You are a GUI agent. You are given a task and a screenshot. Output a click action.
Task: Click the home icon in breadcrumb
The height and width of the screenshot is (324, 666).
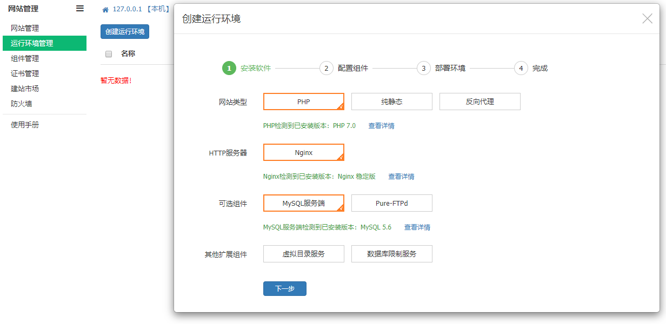point(105,10)
